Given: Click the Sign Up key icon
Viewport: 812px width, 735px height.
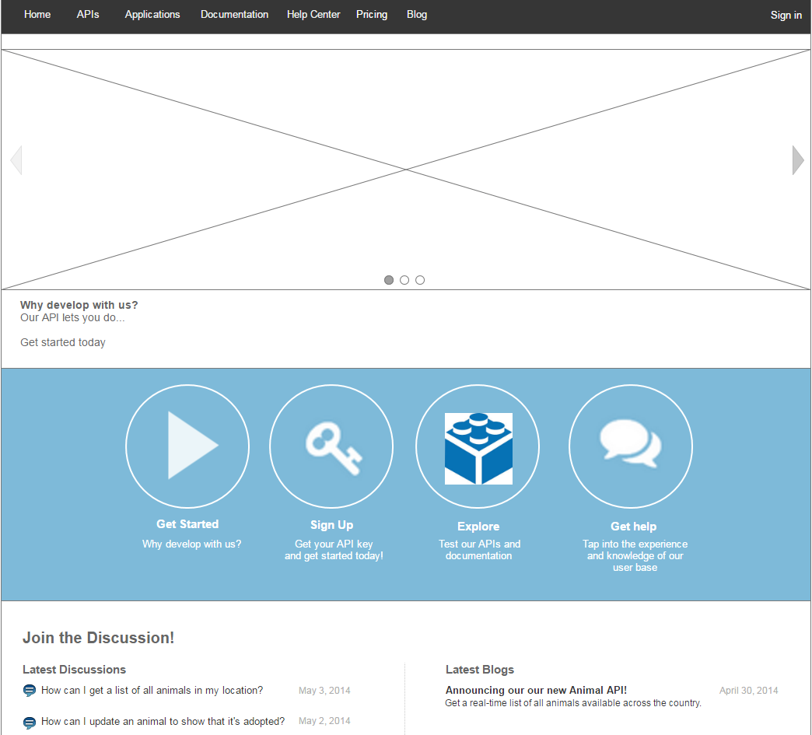Looking at the screenshot, I should coord(331,446).
